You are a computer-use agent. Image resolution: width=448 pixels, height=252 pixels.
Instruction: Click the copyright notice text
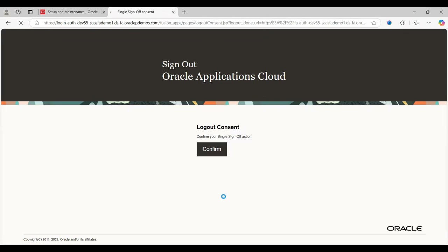pyautogui.click(x=60, y=239)
